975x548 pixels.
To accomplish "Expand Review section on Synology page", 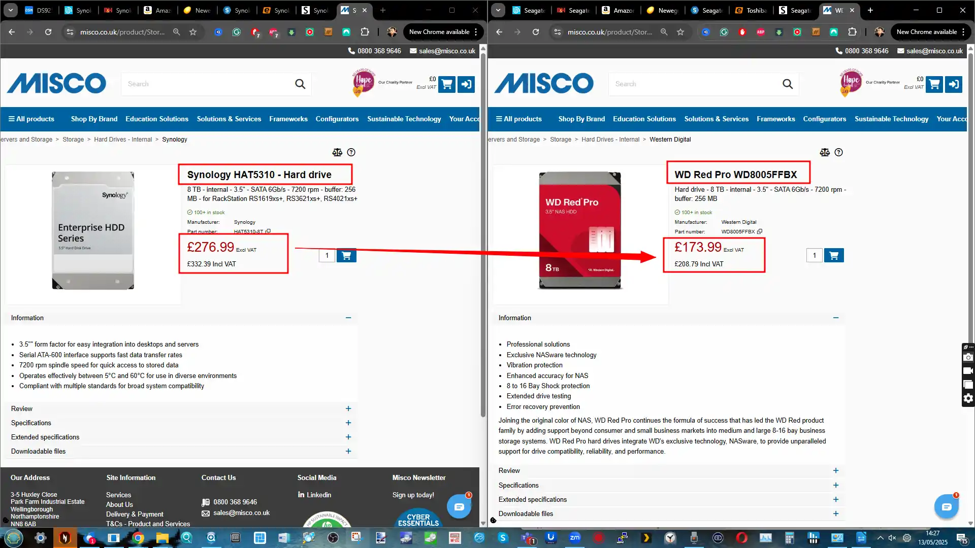I will (x=348, y=409).
